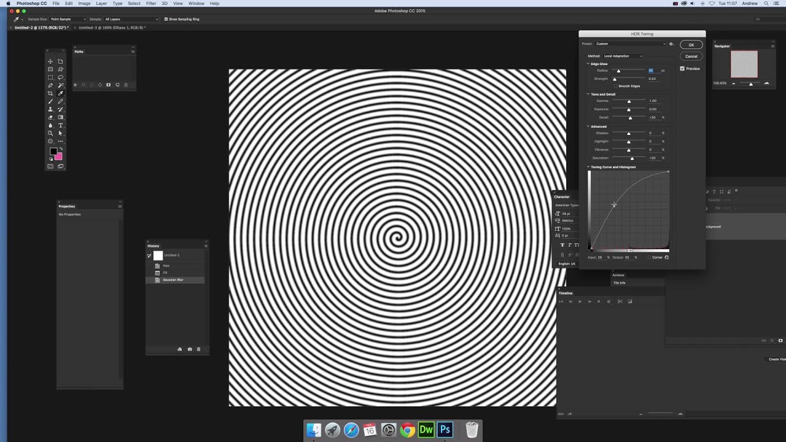786x442 pixels.
Task: Select the Artboard tool
Action: tap(60, 61)
